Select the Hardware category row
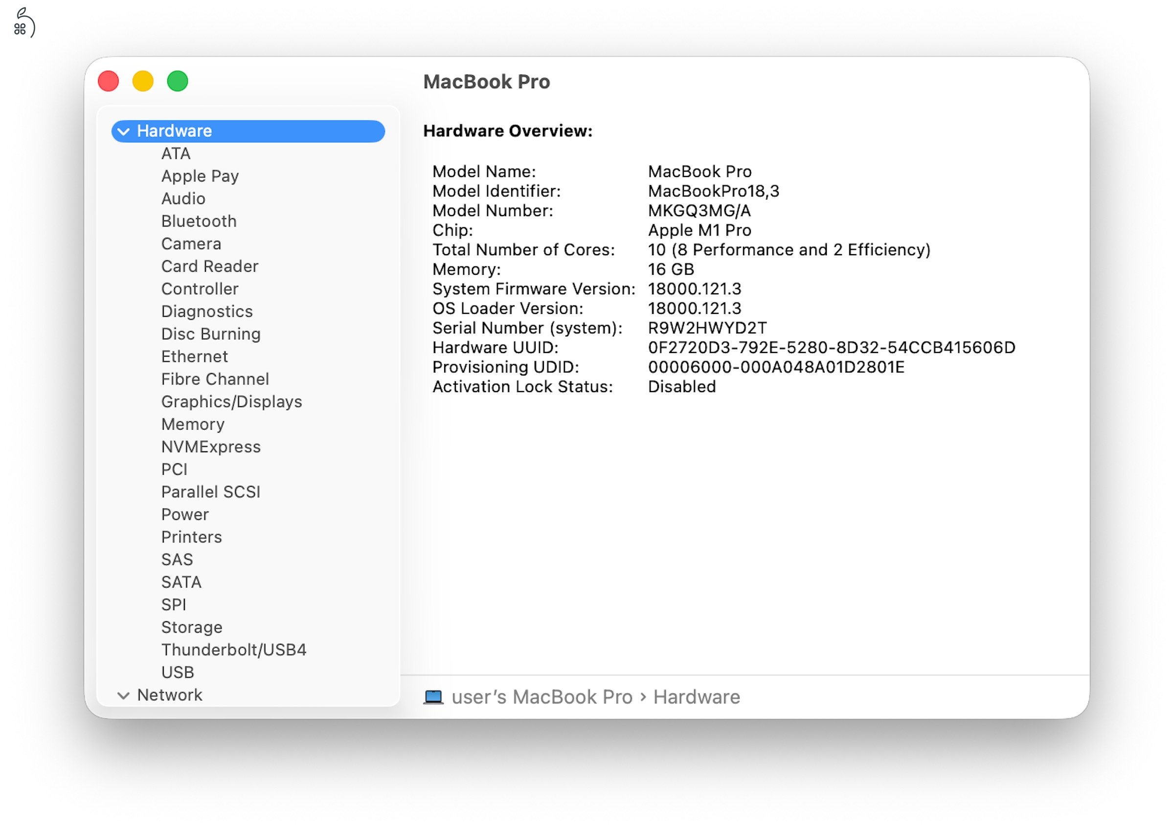 pyautogui.click(x=248, y=131)
